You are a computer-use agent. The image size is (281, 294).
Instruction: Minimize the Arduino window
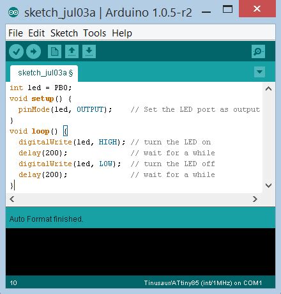point(206,12)
